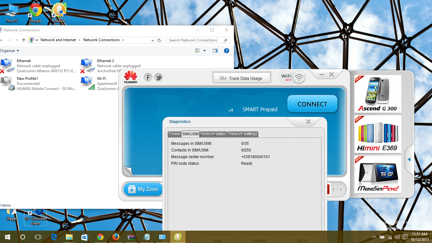432x243 pixels.
Task: Show hidden system tray icons
Action: point(374,237)
